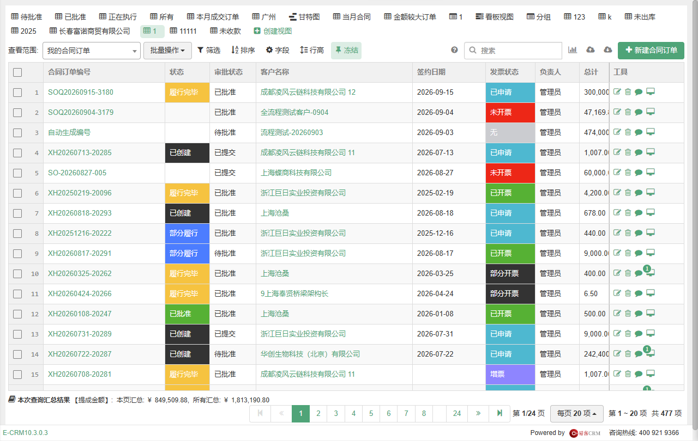Open customer link 上海蝶商科技有限公司
The width and height of the screenshot is (698, 441).
click(x=296, y=173)
